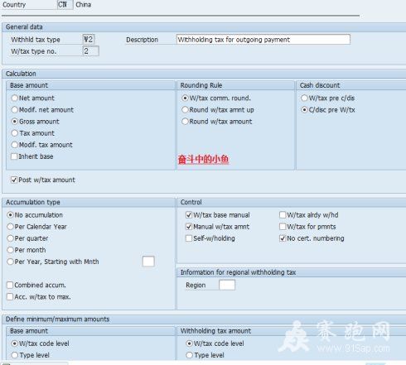Select the Net amount radio button
This screenshot has width=406, height=365.
pos(15,98)
